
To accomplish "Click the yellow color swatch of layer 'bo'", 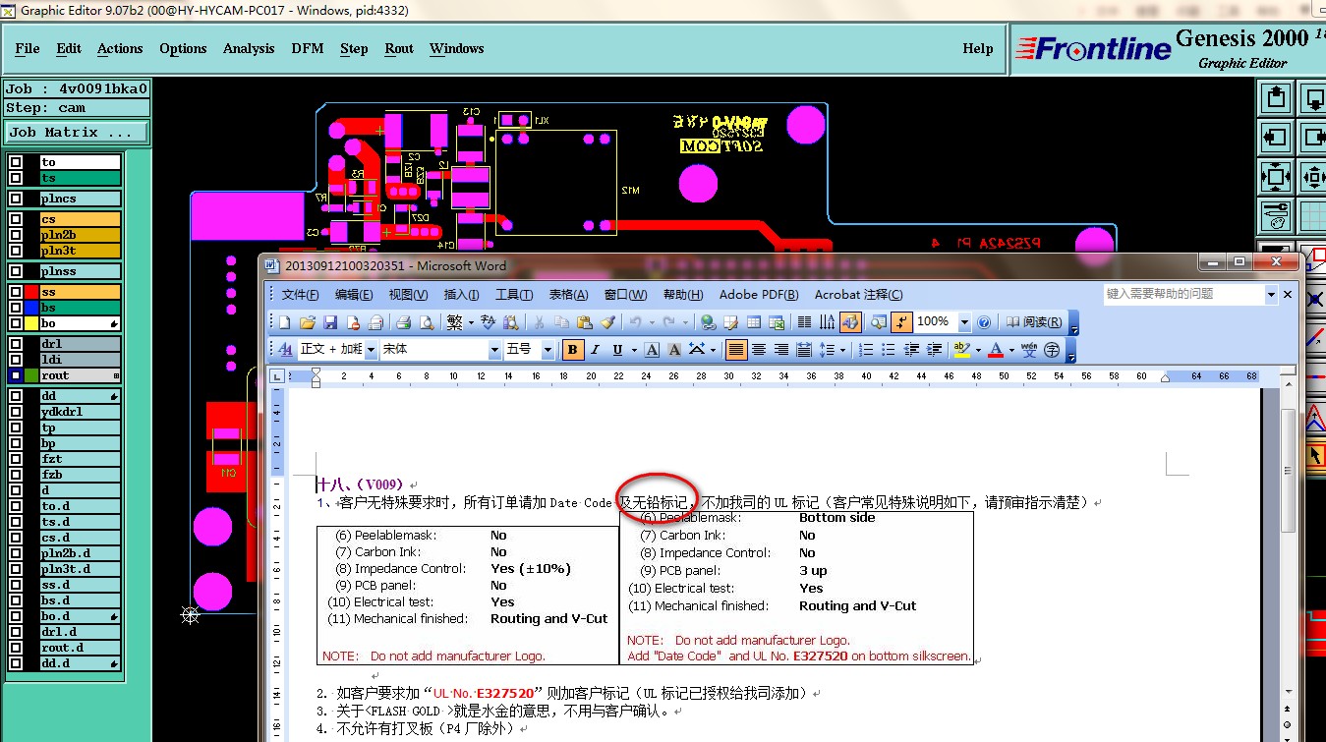I will click(32, 323).
